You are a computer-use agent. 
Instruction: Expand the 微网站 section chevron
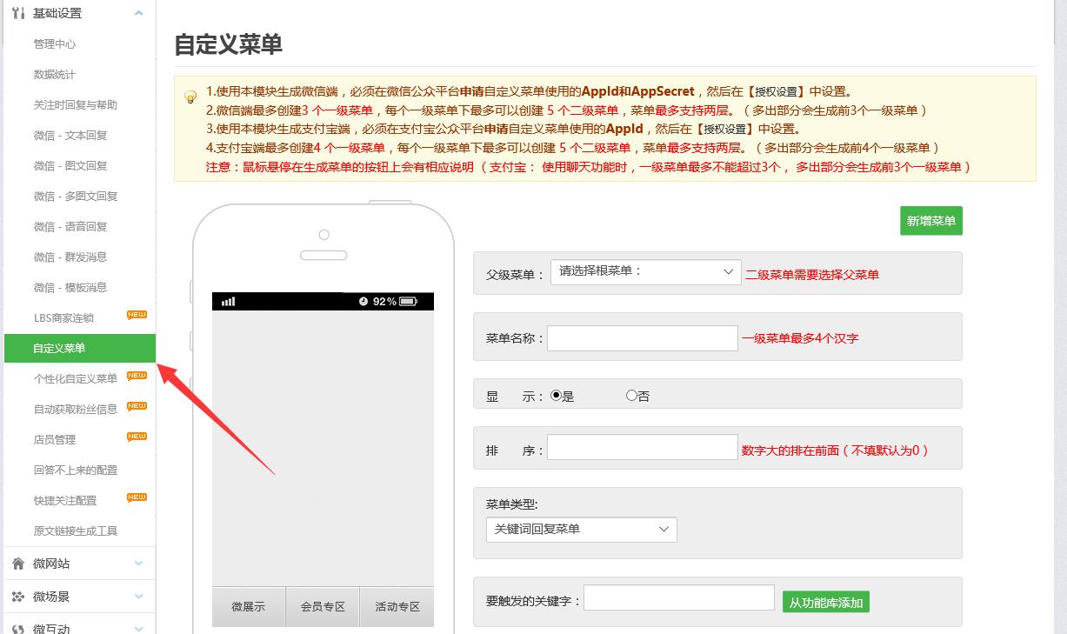(x=139, y=564)
